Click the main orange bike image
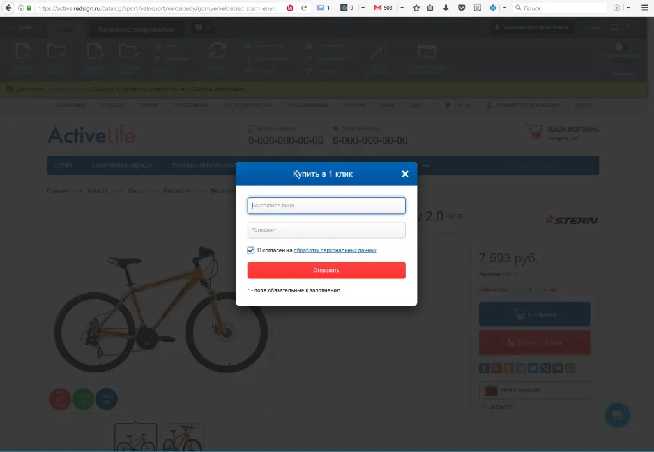 (x=160, y=310)
